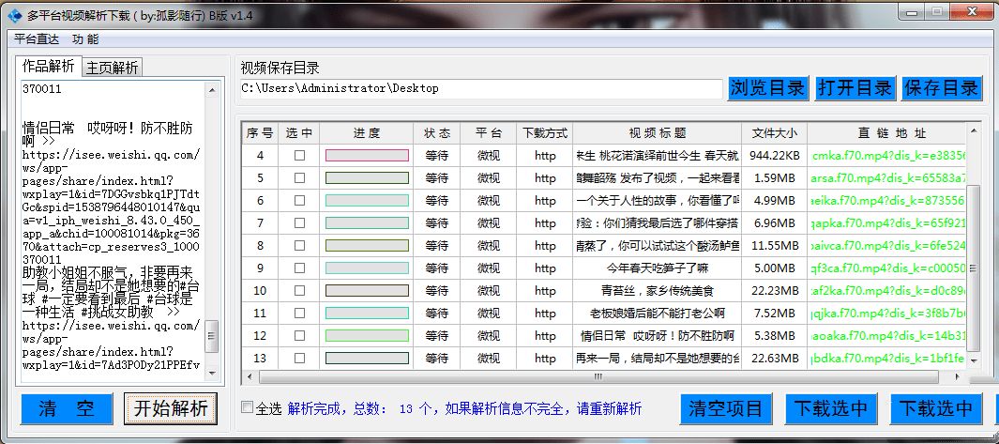Check the checkbox for row 4

point(299,155)
